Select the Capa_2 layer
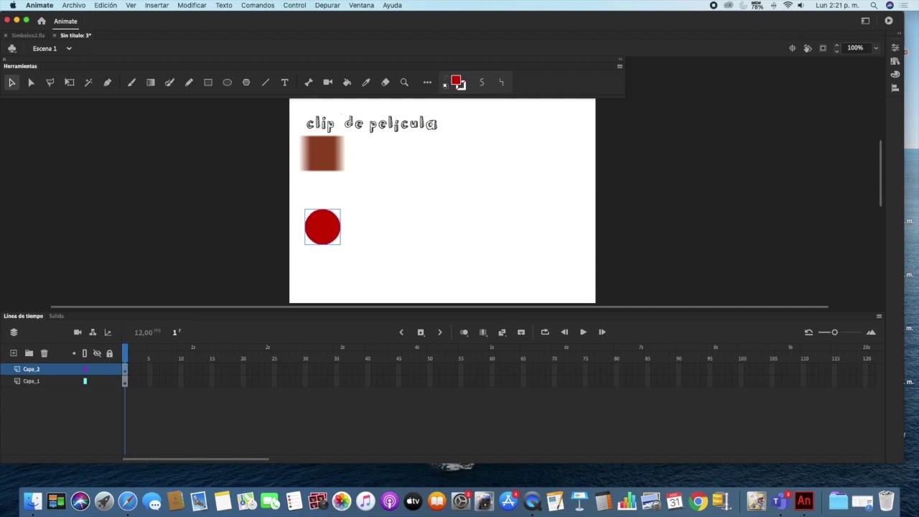The height and width of the screenshot is (517, 919). tap(62, 369)
